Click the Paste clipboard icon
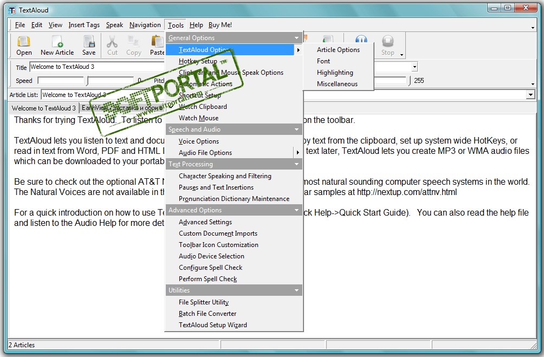Image resolution: width=544 pixels, height=357 pixels. [x=157, y=42]
